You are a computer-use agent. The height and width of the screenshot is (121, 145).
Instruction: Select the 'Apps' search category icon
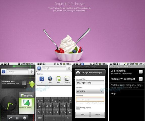[58, 79]
